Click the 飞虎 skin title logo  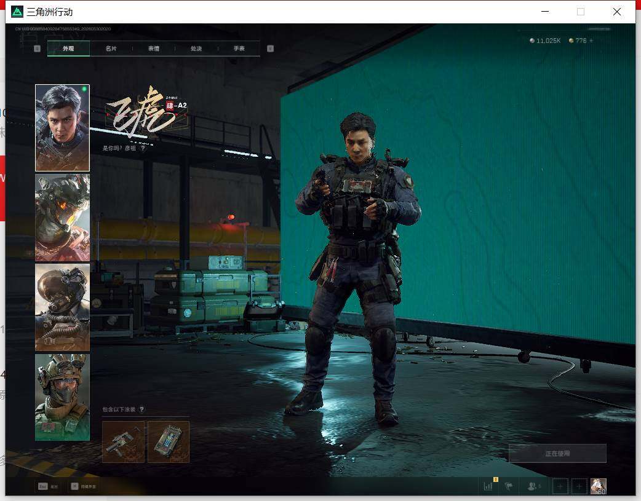click(141, 111)
